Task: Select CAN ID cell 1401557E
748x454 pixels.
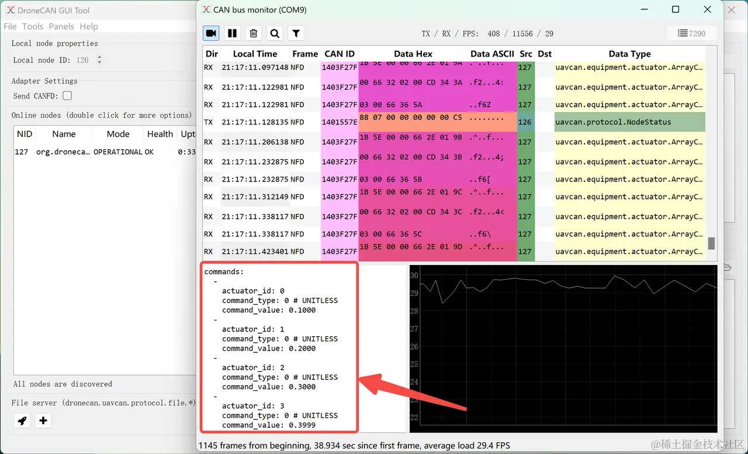Action: (x=340, y=122)
